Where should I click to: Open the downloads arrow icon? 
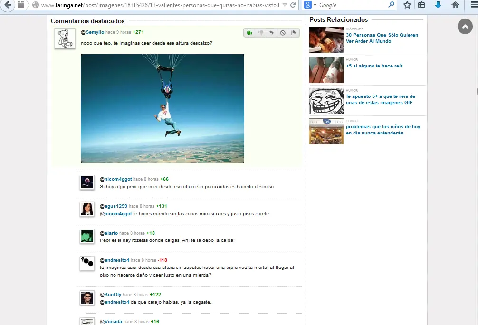[x=438, y=5]
